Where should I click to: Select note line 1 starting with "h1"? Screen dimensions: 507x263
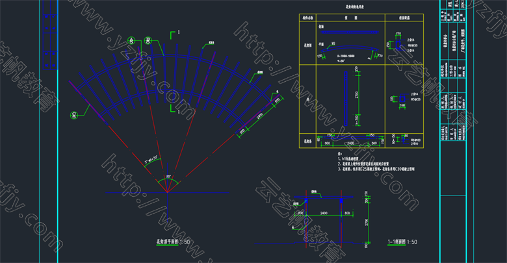click(x=348, y=158)
